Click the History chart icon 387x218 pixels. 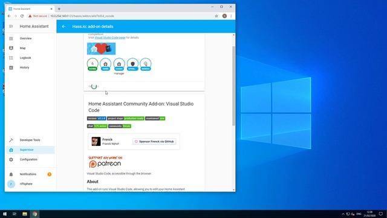11,67
